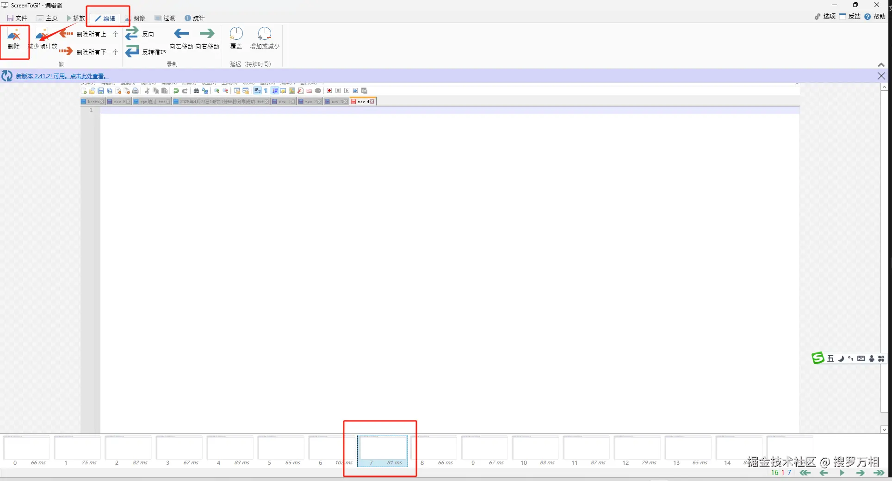Select frame 12 thumbnail (79 ms)
The width and height of the screenshot is (892, 481).
tap(638, 451)
